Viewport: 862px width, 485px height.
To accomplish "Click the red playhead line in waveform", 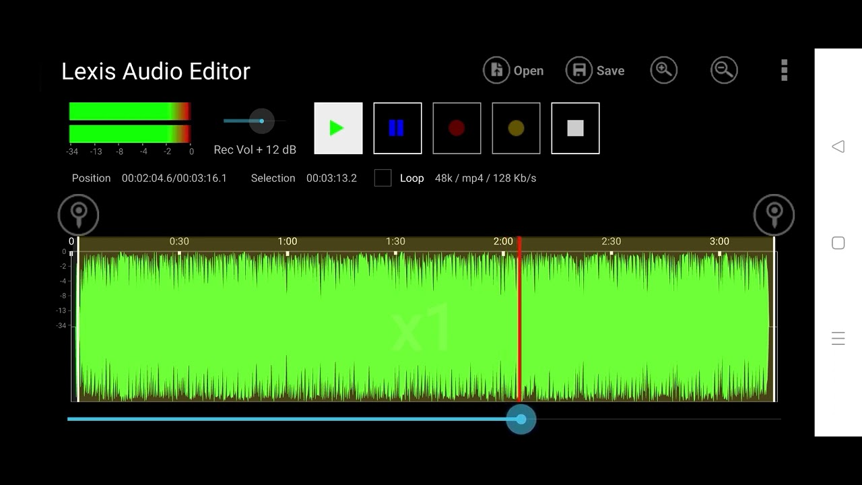I will pos(519,320).
